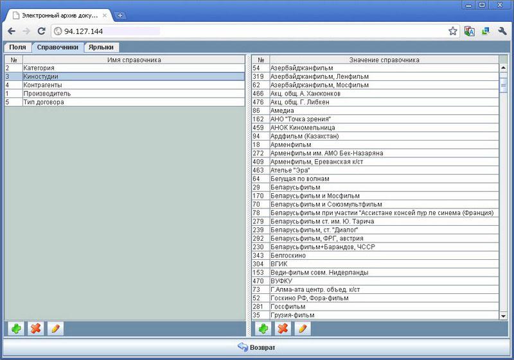Select Беларусьфильм и Союзмультфильм row
Screen dimensions: 514x360
pyautogui.click(x=375, y=204)
